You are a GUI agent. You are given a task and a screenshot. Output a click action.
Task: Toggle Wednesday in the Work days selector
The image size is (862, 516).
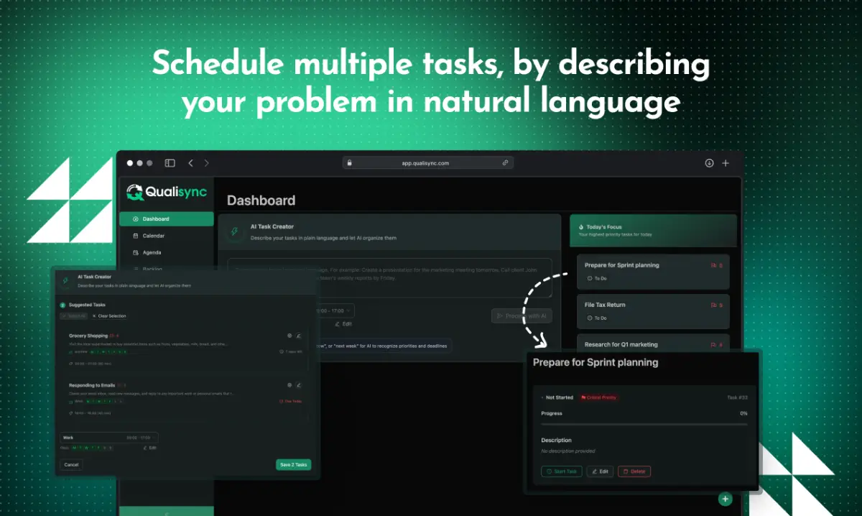click(87, 448)
